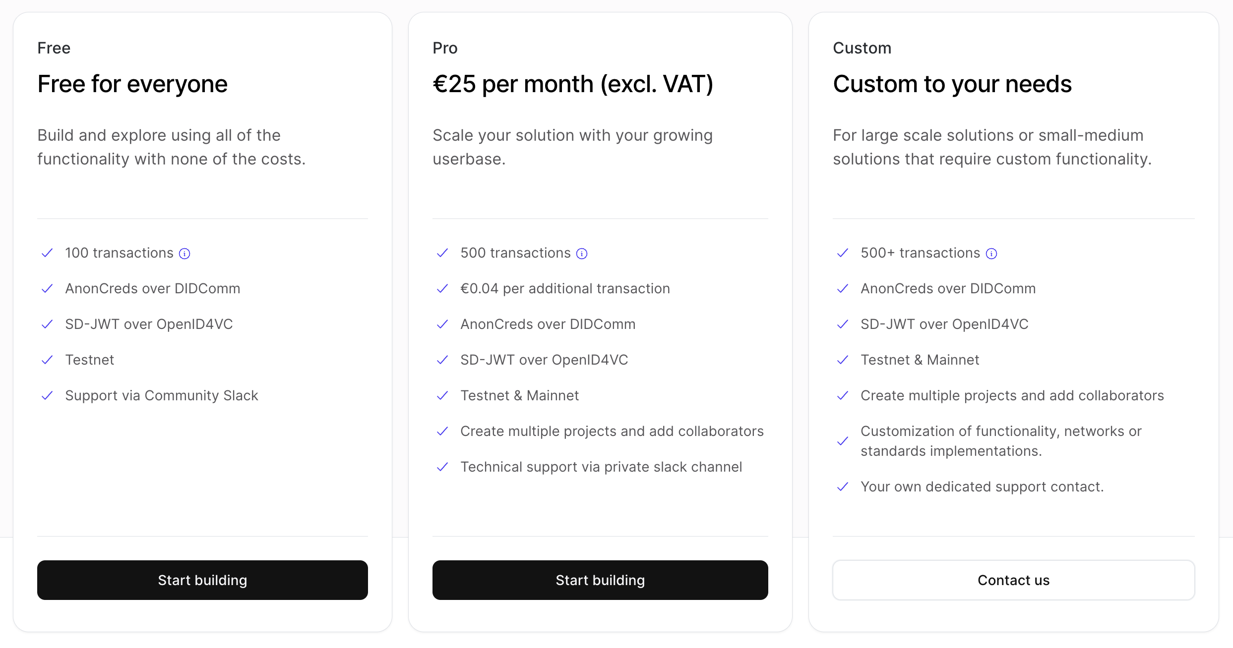Click checkmark beside Customization of functionality item
Screen dimensions: 1233x648
(x=843, y=441)
